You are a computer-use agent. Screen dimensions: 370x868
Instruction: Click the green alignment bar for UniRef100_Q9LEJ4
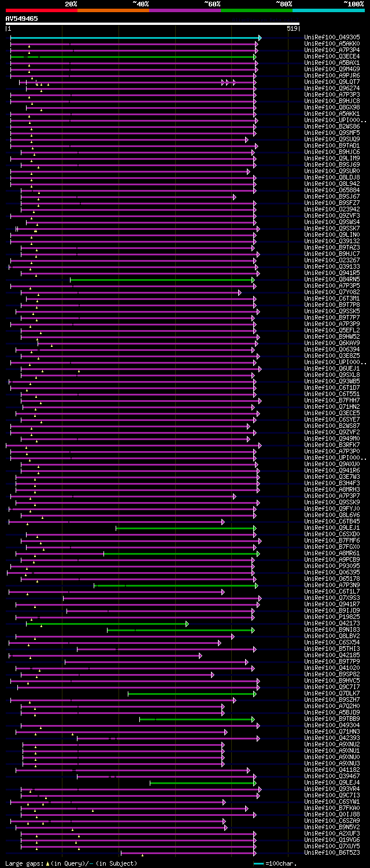coord(203,783)
